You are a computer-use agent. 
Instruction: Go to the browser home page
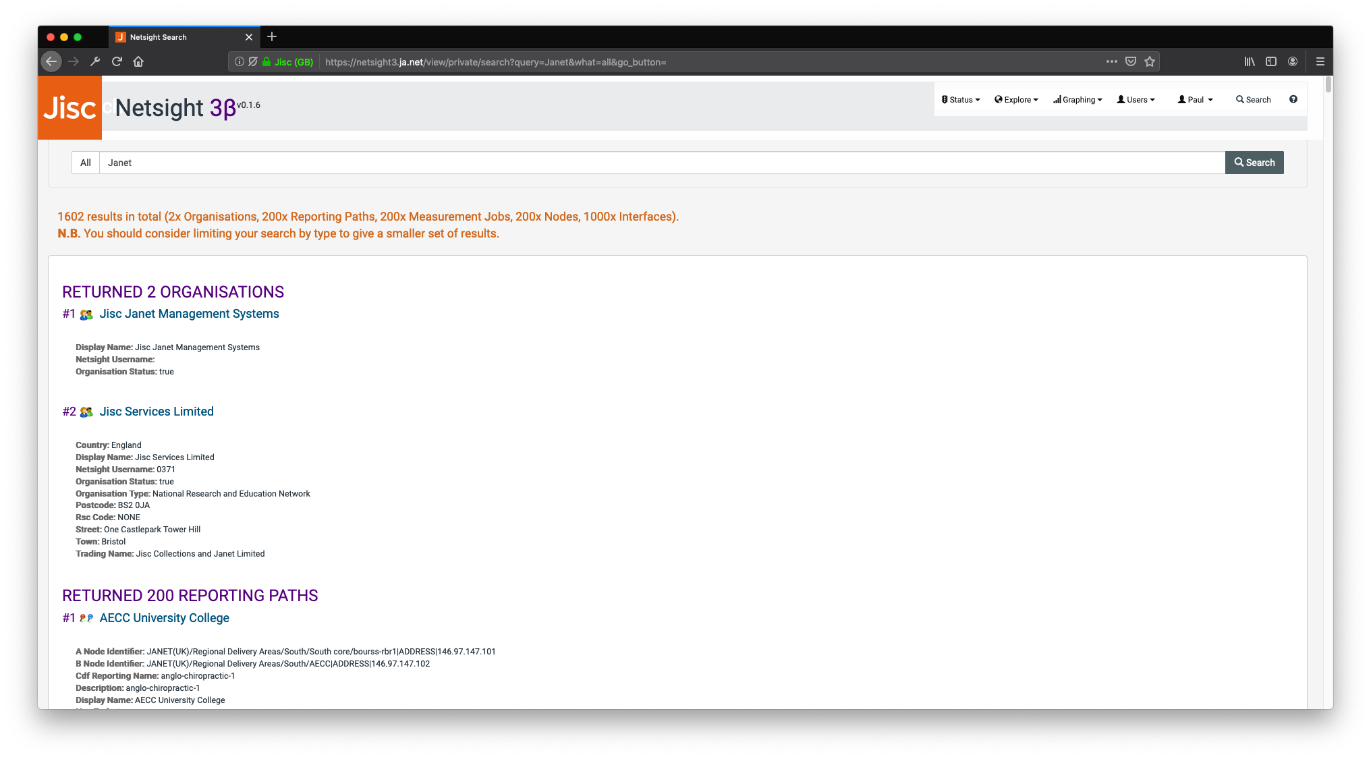point(138,61)
